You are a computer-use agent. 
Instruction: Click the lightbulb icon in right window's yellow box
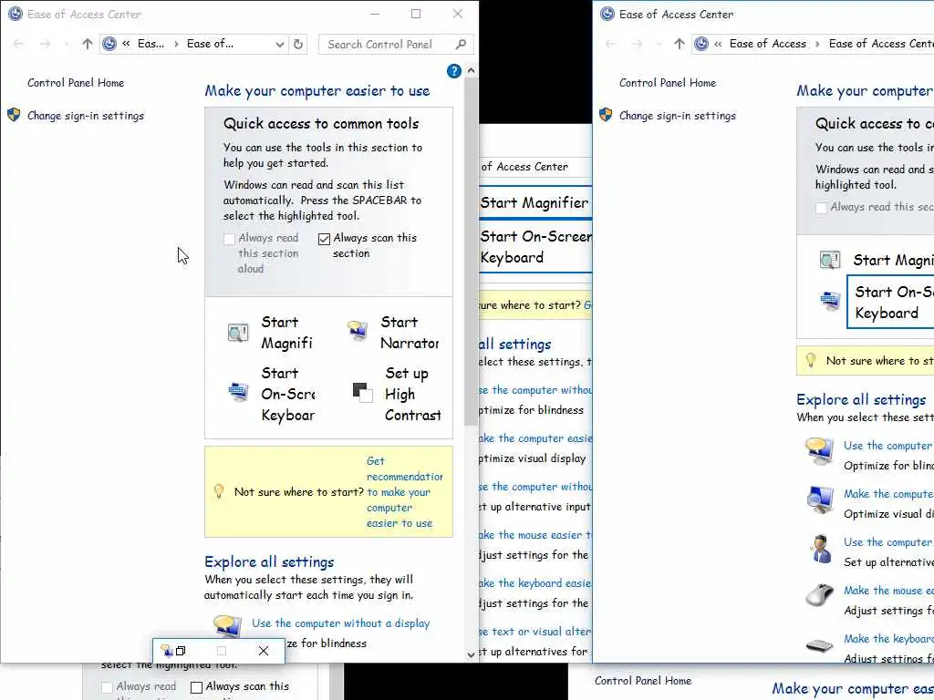pos(811,360)
